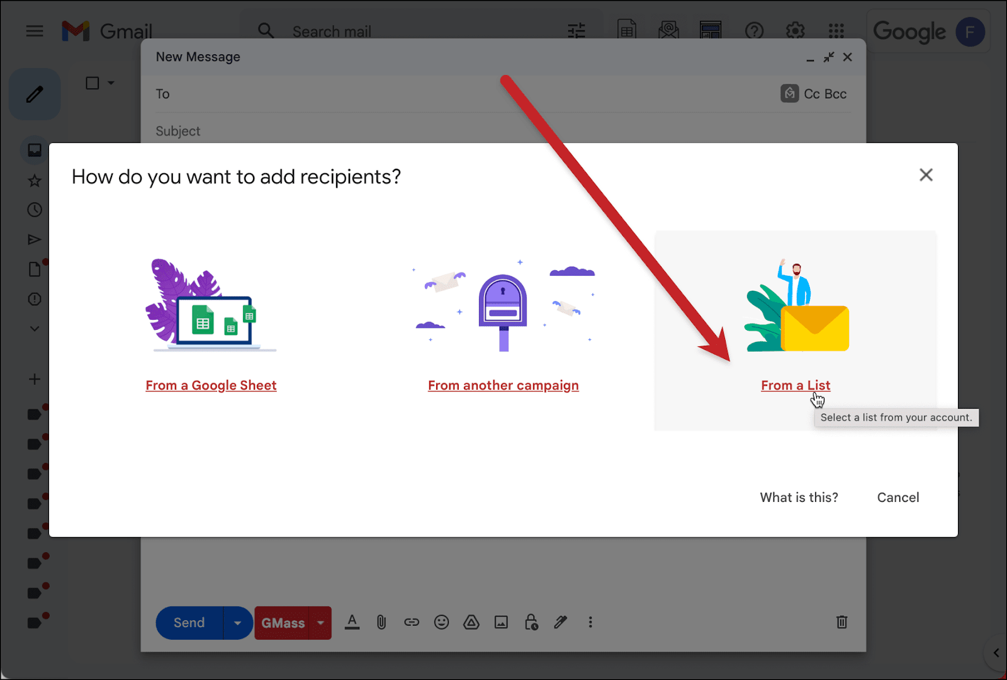Open the GMass settings dropdown arrow
Viewport: 1007px width, 680px height.
tap(320, 623)
